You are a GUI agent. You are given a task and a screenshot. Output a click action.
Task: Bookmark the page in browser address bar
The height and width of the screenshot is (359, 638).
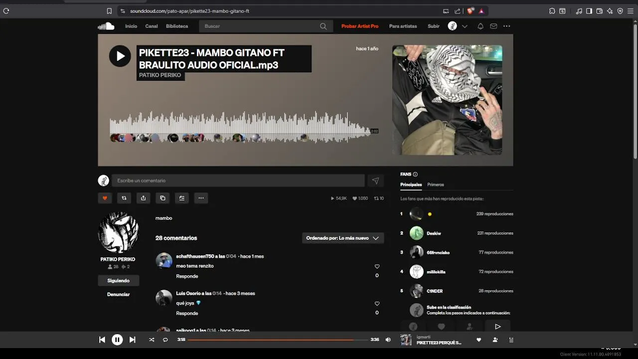point(109,11)
